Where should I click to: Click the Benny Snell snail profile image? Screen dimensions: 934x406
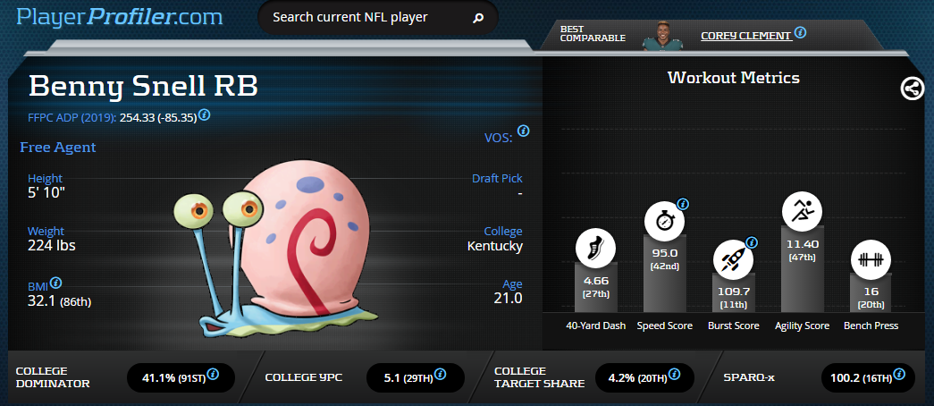point(268,244)
